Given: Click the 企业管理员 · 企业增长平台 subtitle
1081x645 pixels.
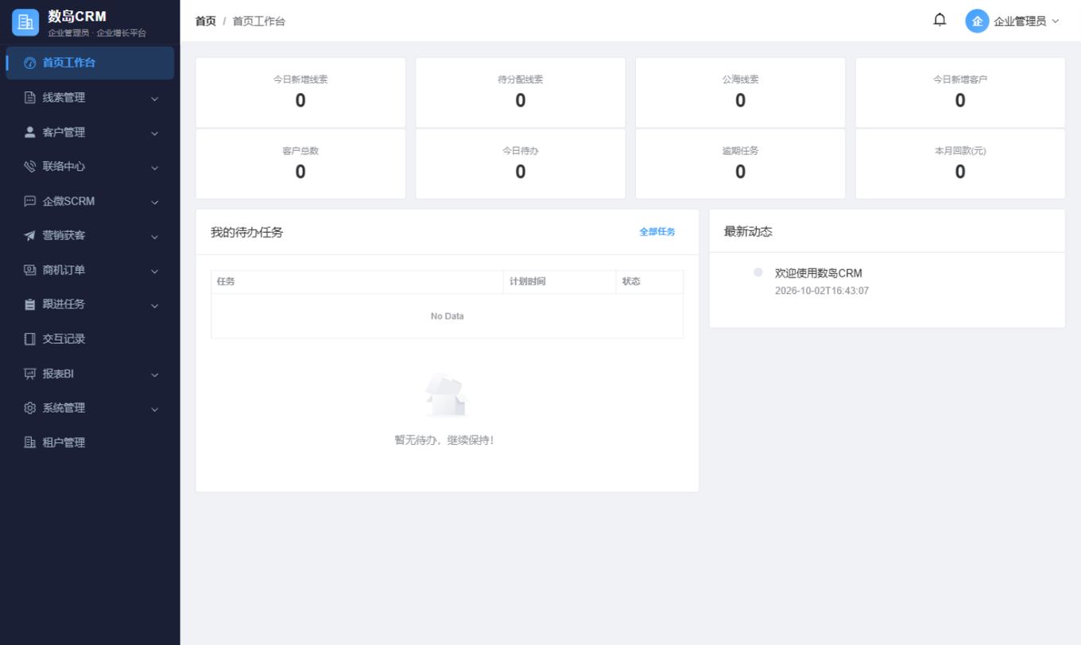Looking at the screenshot, I should tap(97, 33).
